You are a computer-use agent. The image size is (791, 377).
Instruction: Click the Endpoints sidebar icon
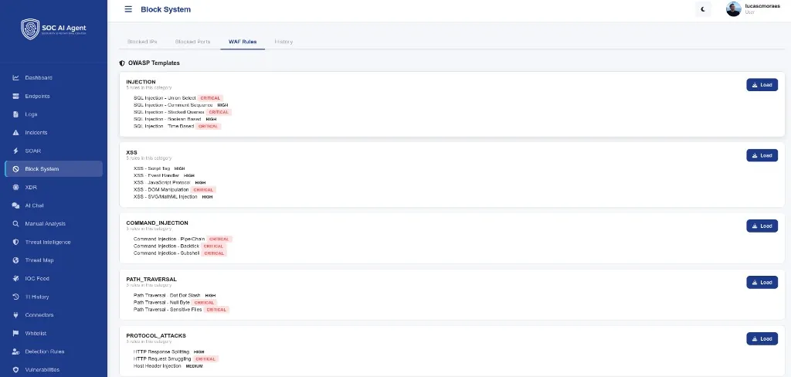15,96
